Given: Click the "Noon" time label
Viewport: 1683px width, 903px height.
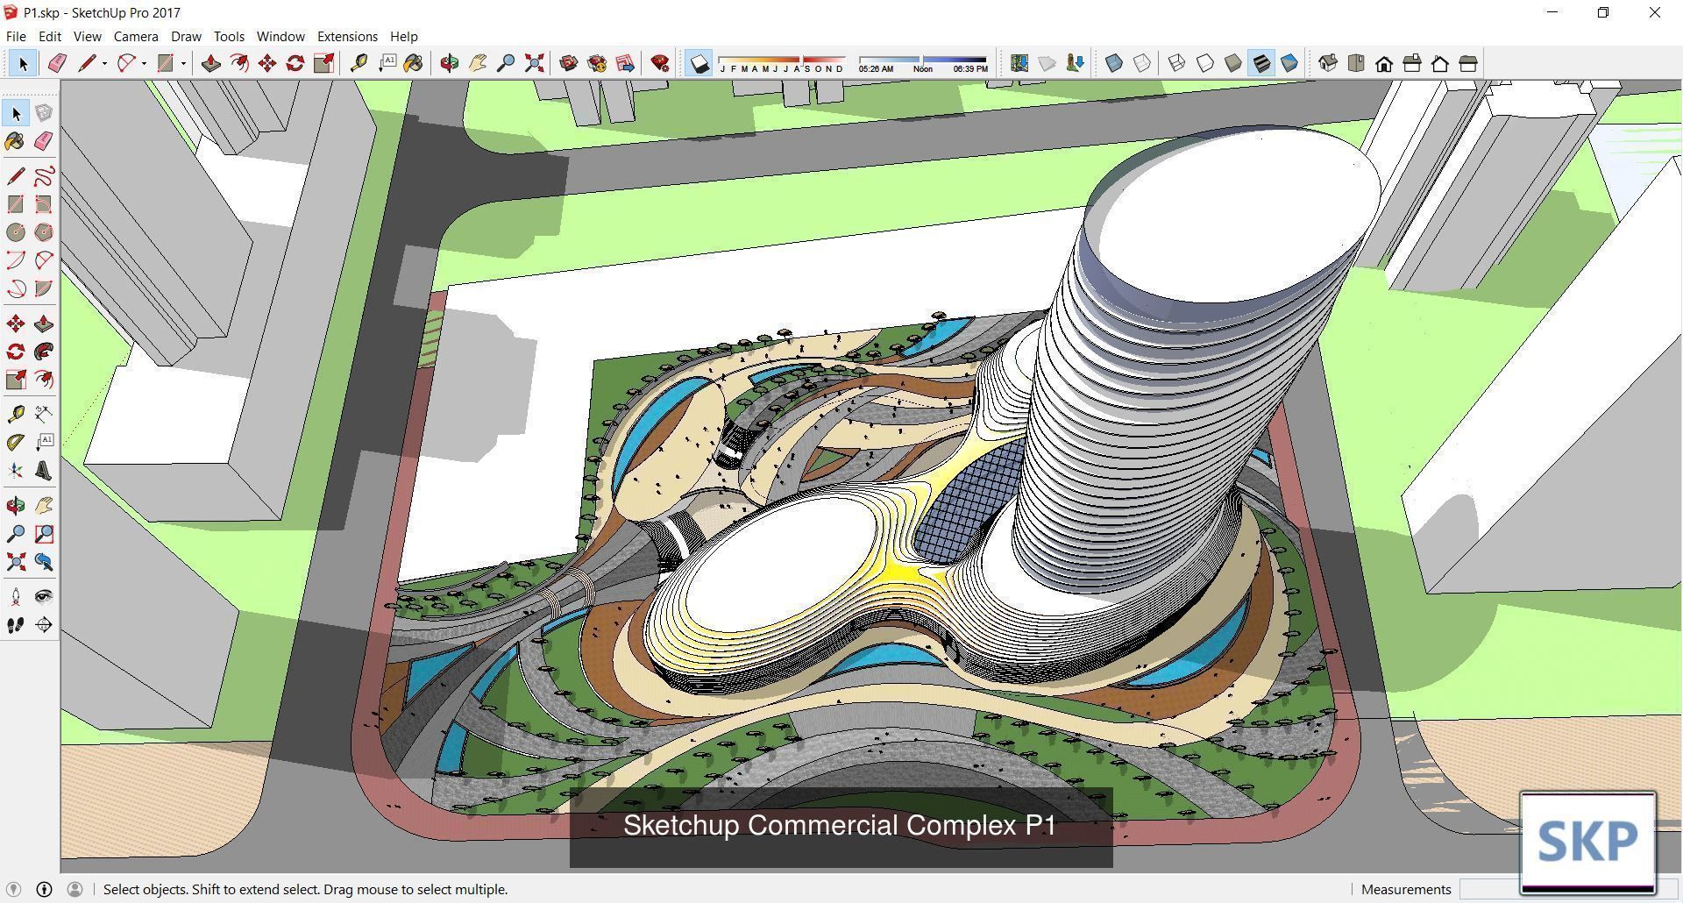Looking at the screenshot, I should (922, 69).
